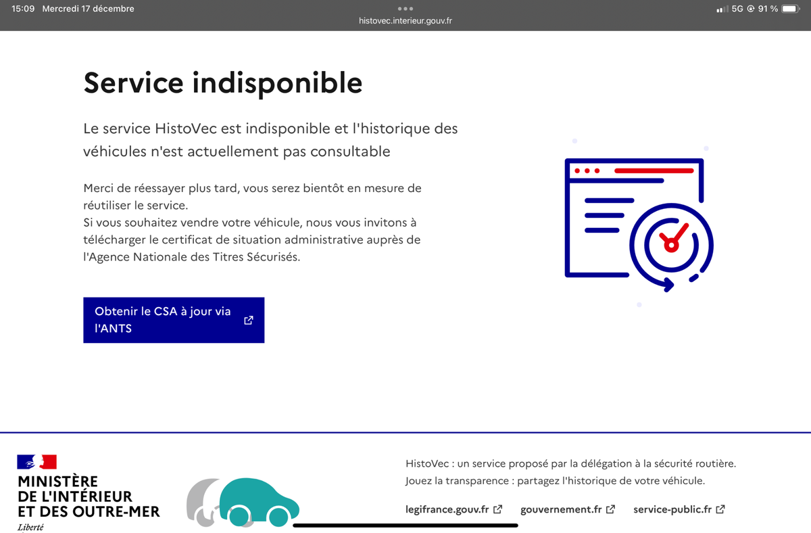Visit the service-public.fr footer link
811x533 pixels.
(673, 509)
